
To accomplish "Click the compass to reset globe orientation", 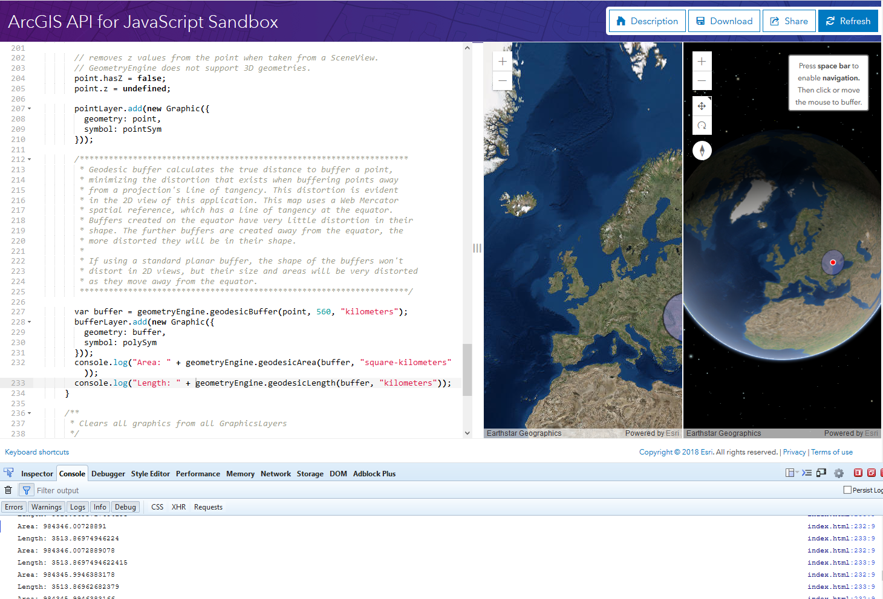I will click(x=702, y=151).
